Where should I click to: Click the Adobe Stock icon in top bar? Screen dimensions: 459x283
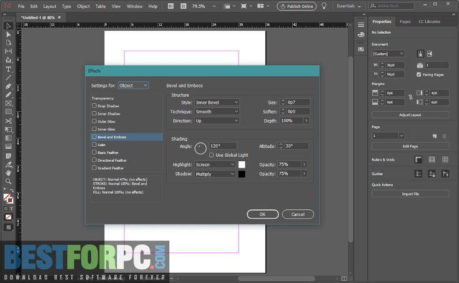(183, 6)
